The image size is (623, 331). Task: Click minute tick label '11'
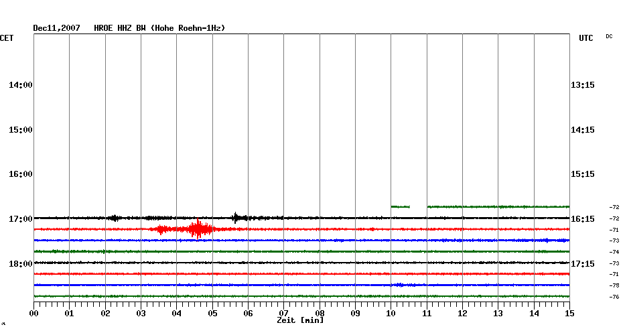427,314
